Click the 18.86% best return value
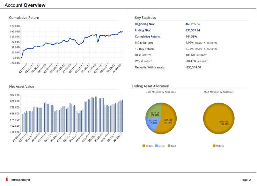This screenshot has width=257, height=186. [x=190, y=55]
